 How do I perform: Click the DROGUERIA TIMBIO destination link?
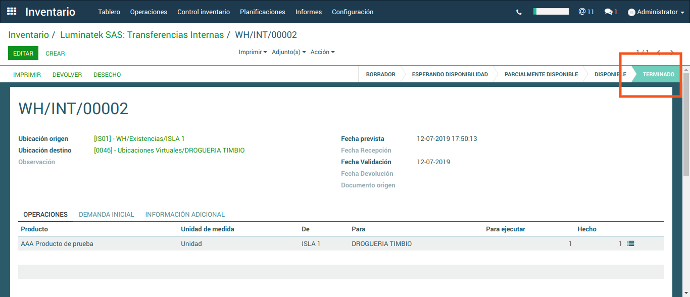[x=169, y=151]
